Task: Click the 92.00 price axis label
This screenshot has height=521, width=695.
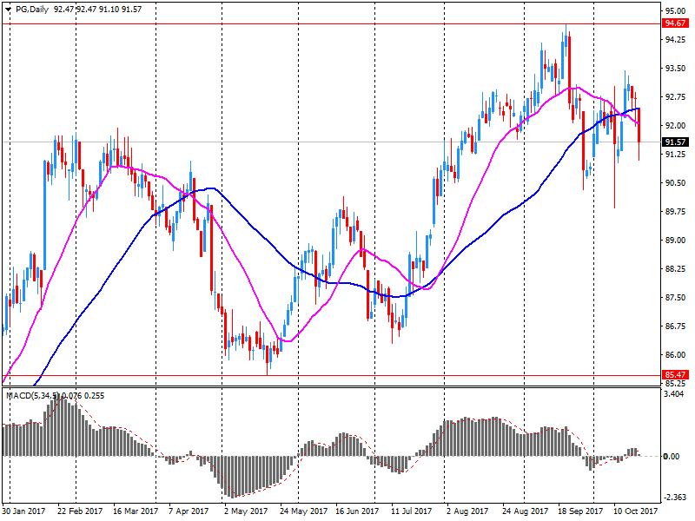Action: 675,126
